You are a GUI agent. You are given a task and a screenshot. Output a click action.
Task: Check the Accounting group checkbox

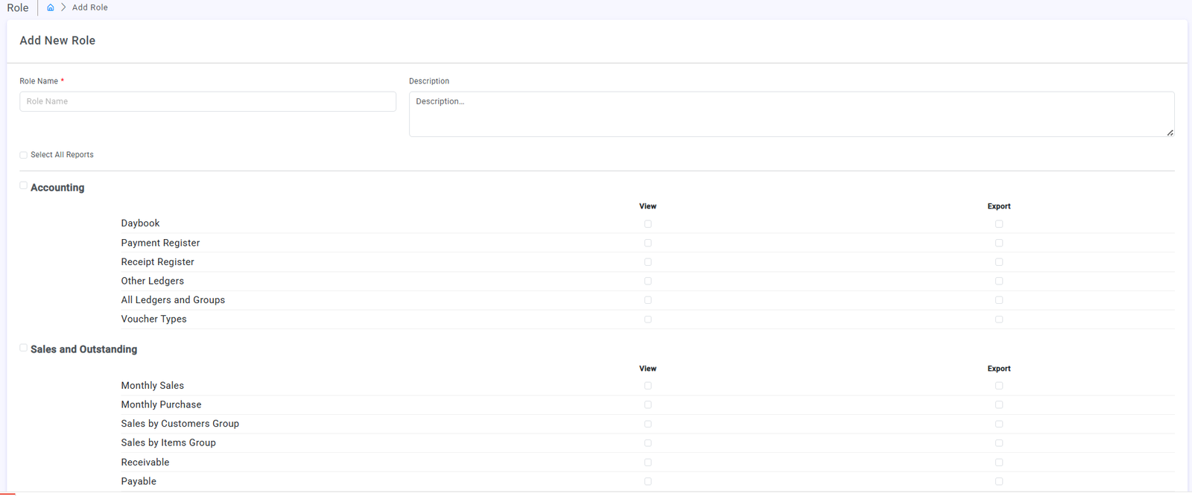[24, 186]
